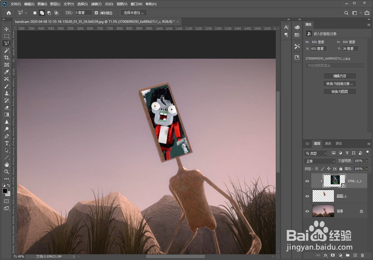Click the Share icon at top right
The image size is (373, 260).
pos(367,13)
